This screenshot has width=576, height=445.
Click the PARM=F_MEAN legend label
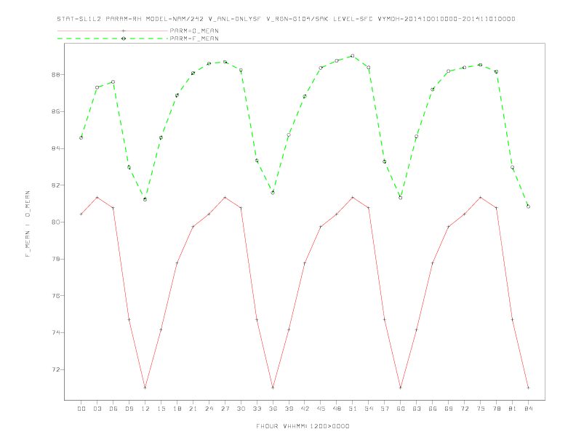click(x=194, y=39)
